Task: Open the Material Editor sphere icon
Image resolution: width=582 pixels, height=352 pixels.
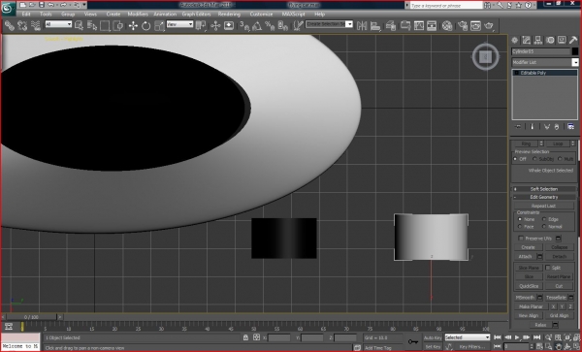Action: (x=447, y=25)
